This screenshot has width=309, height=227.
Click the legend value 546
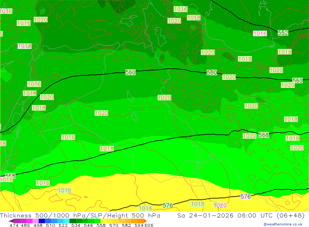[88, 225]
